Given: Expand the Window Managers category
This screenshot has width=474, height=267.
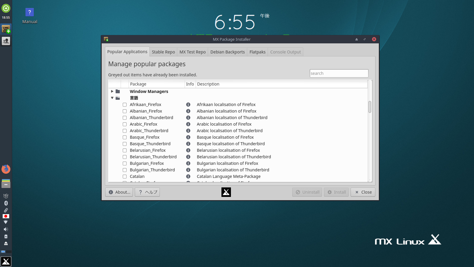Looking at the screenshot, I should tap(112, 91).
